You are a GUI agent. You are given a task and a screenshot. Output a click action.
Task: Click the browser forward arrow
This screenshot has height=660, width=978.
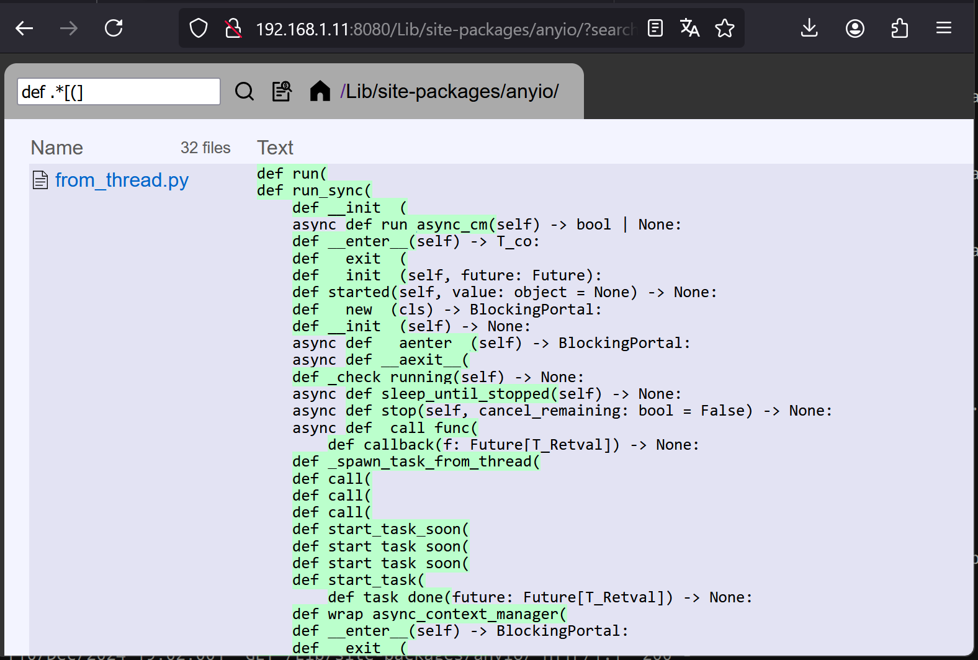[x=69, y=28]
